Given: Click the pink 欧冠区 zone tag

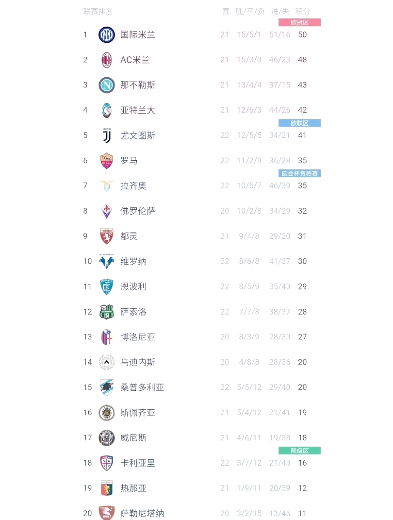Looking at the screenshot, I should tap(299, 22).
